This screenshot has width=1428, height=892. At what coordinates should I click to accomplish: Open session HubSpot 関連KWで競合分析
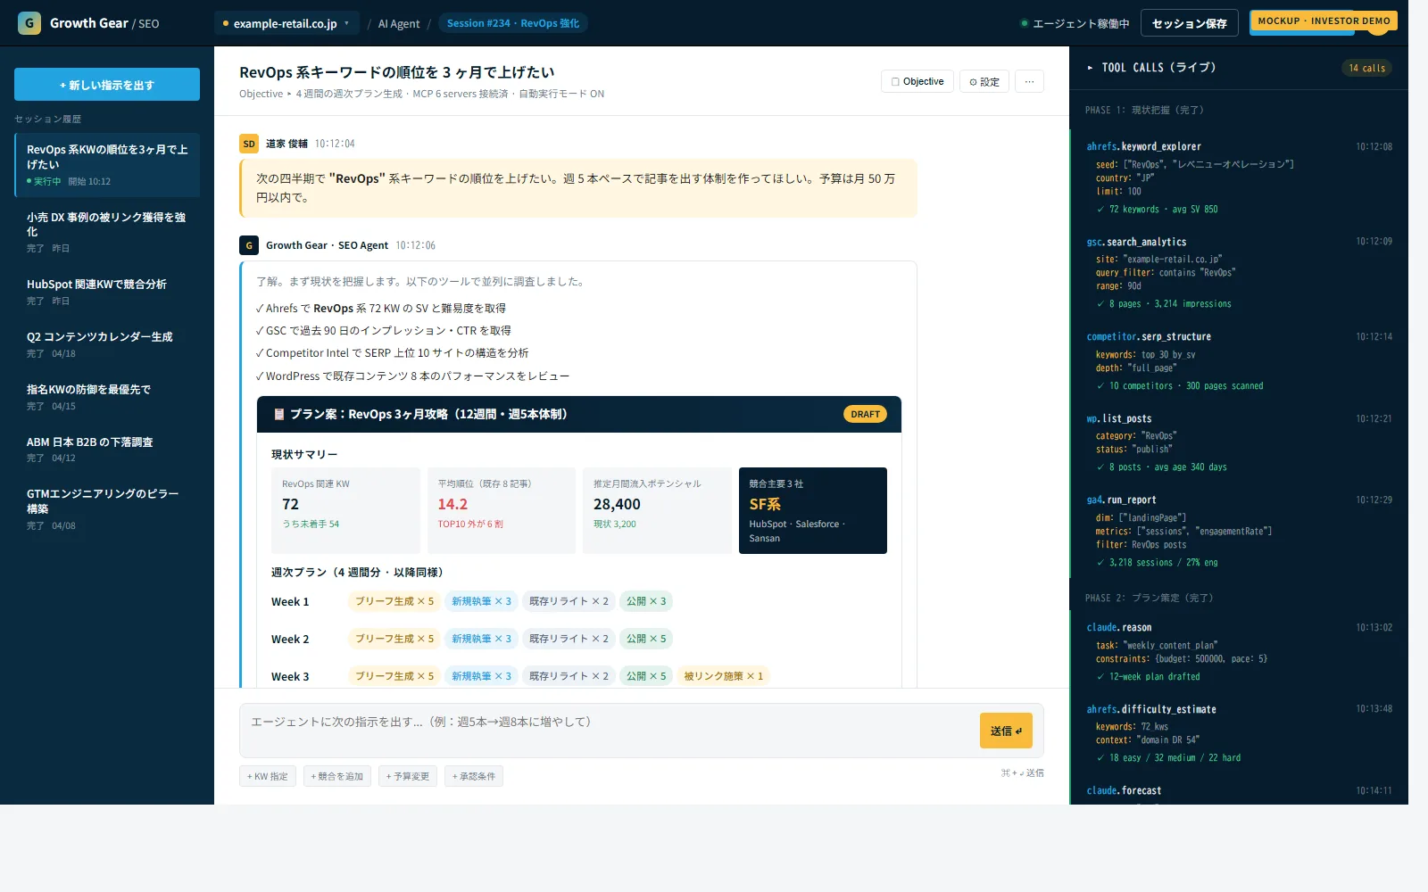click(x=107, y=292)
